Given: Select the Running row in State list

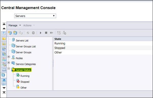Looking at the screenshot, I should (x=103, y=43).
